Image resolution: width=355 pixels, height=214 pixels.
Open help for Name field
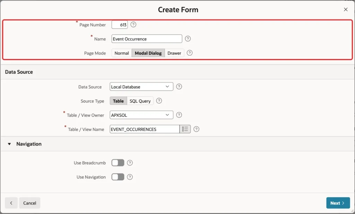click(188, 39)
